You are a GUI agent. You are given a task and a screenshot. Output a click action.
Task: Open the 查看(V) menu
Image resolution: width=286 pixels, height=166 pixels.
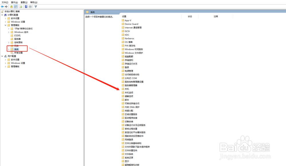coord(24,2)
